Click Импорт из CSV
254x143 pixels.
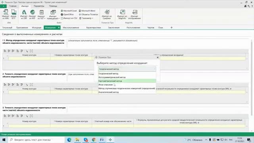click(69, 18)
